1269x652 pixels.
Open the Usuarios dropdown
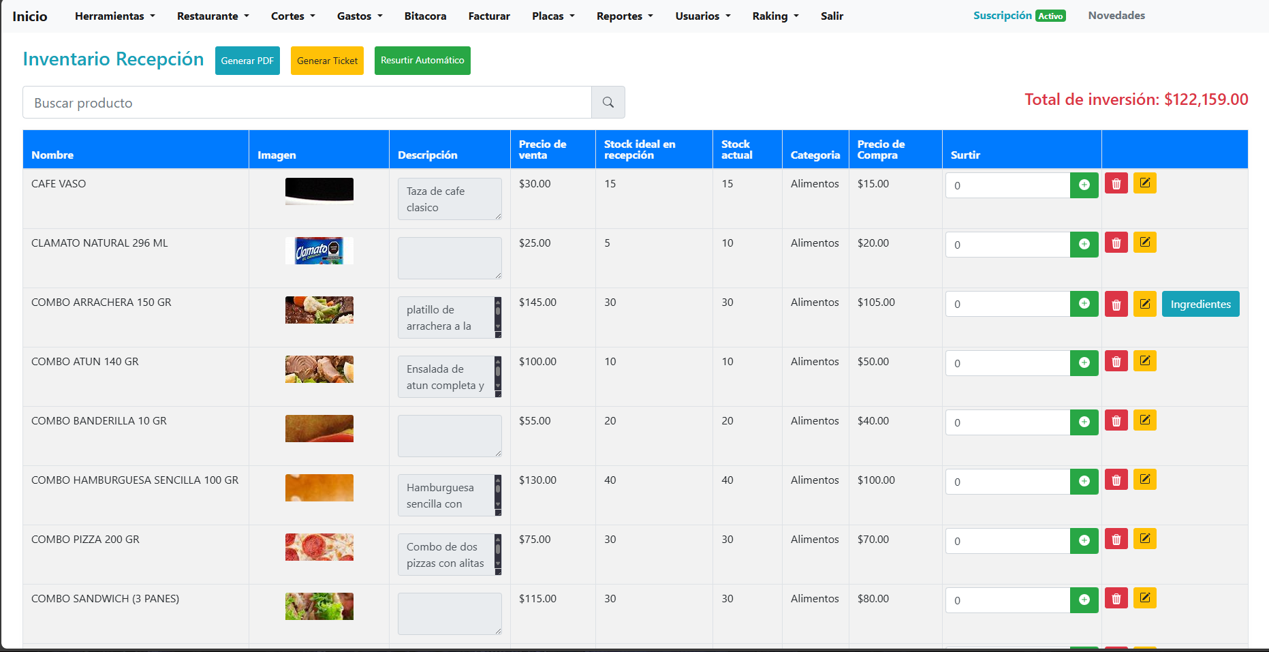point(702,16)
